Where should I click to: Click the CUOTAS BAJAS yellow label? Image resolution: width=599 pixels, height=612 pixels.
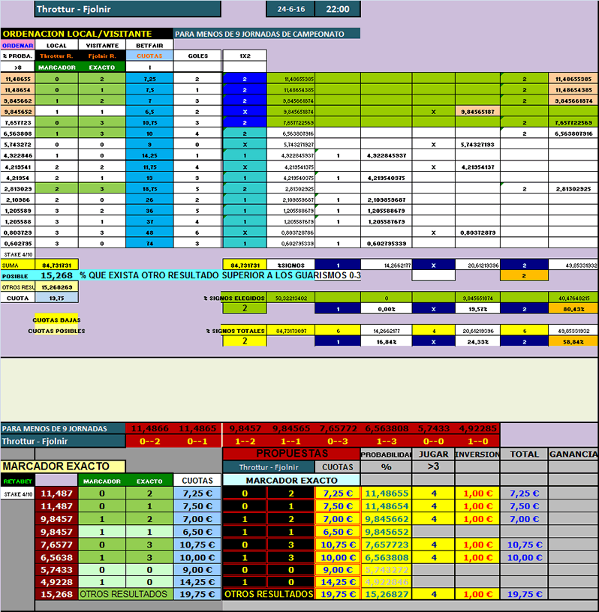(56, 319)
